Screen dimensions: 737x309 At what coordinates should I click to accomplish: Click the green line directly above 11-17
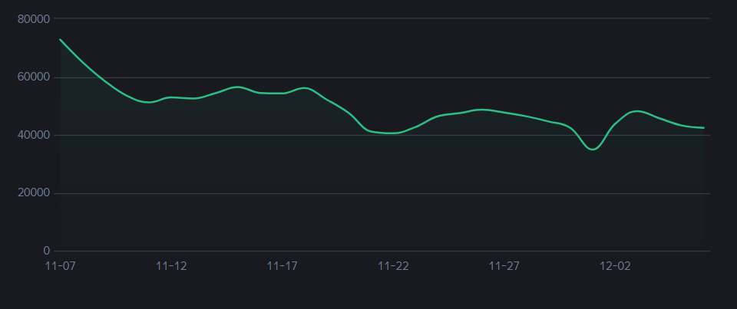click(x=282, y=93)
